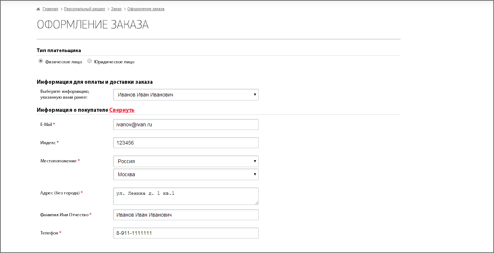Click into the Индекс postal code field
The height and width of the screenshot is (253, 494).
tap(186, 143)
